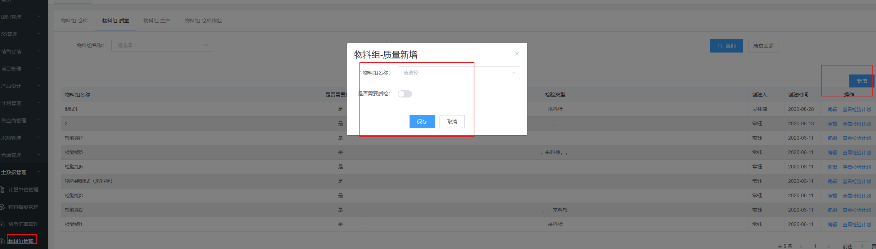876x249 pixels.
Task: Click the 清空全部 button
Action: pos(763,46)
